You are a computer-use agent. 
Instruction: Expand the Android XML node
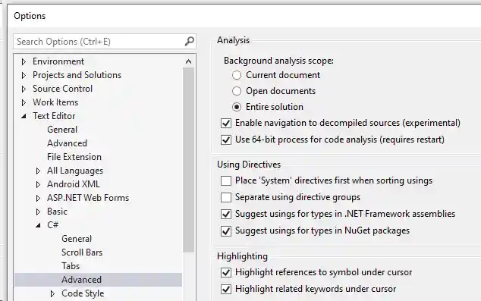pos(38,184)
